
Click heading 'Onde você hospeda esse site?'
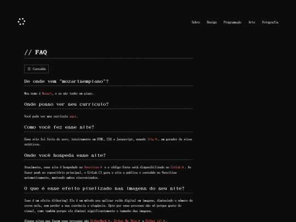pyautogui.click(x=65, y=155)
